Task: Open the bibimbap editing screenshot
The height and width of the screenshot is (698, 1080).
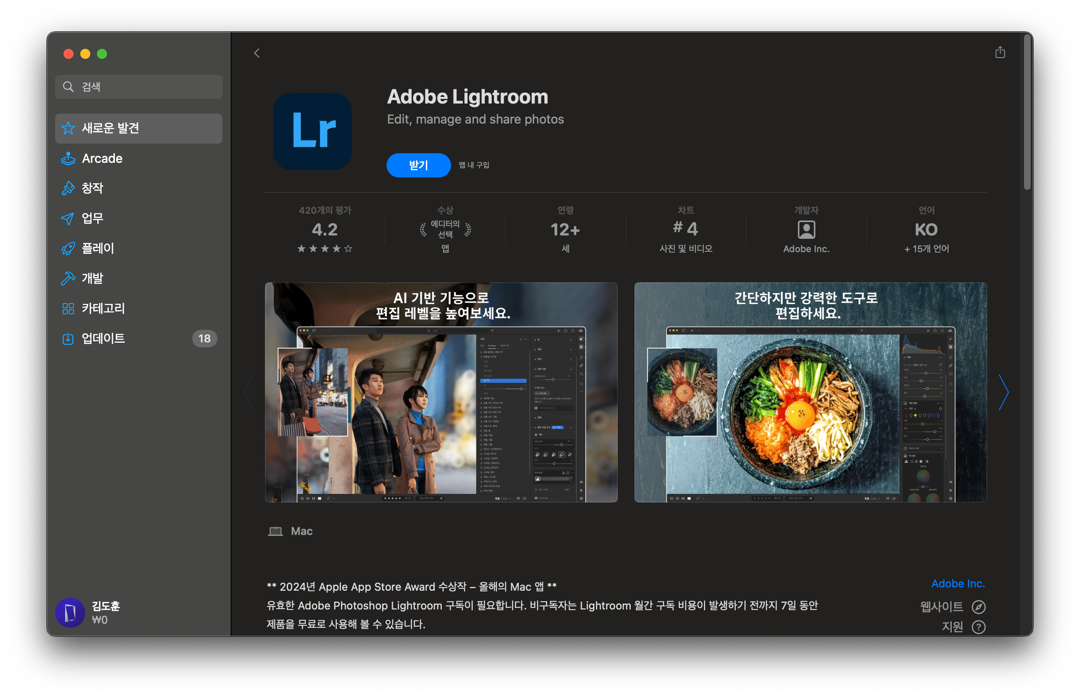Action: (x=810, y=392)
